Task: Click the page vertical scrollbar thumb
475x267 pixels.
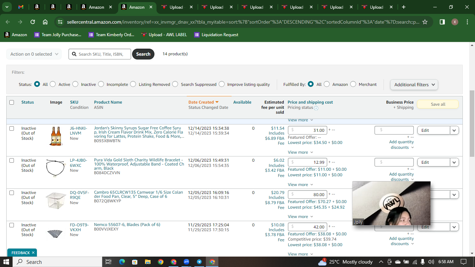Action: pos(472,123)
